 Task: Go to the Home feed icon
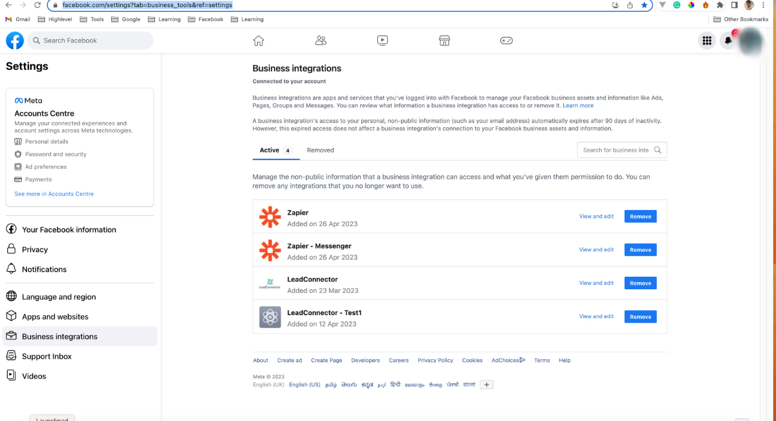(x=258, y=40)
